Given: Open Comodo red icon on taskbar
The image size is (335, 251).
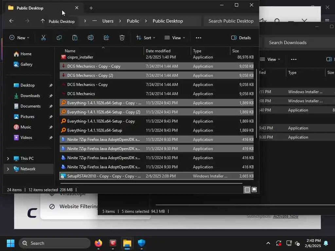Looking at the screenshot, I should (x=113, y=243).
